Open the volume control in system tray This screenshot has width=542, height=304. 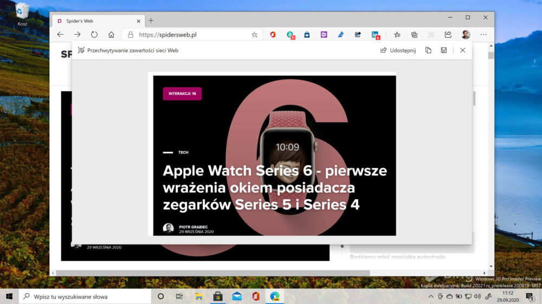478,296
